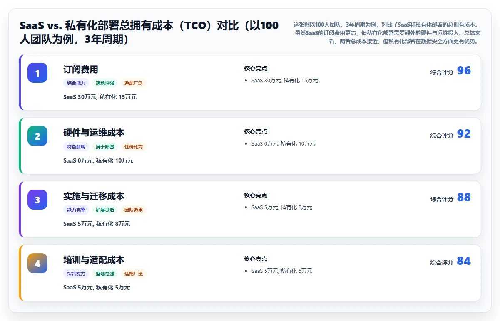Click the score value 92
The image size is (500, 321).
[x=464, y=134]
